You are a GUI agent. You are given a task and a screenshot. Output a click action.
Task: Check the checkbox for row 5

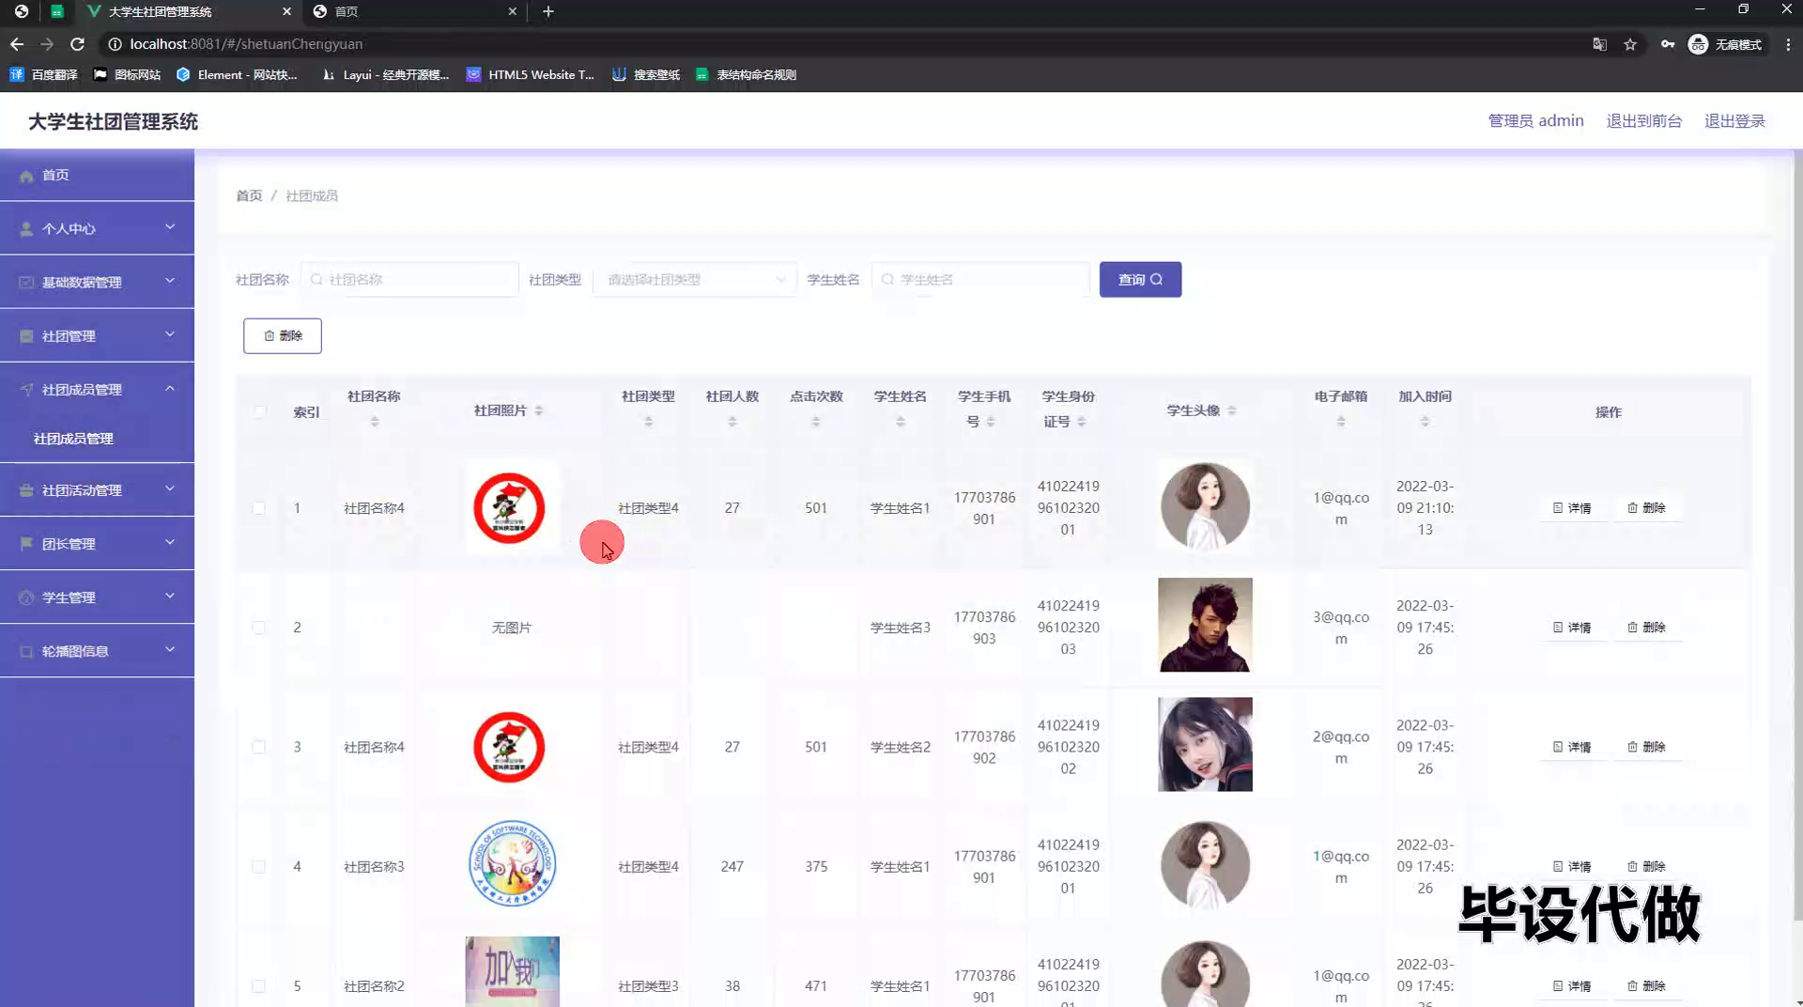[259, 985]
